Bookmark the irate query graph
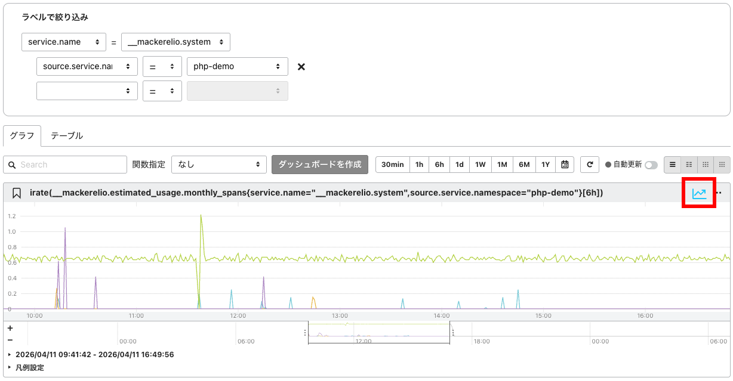Screen dimensions: 733x381 17,193
